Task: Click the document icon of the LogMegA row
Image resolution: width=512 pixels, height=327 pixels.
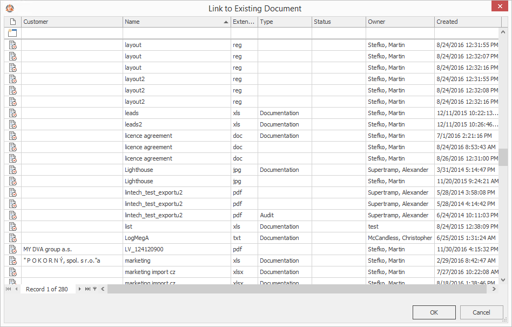Action: [x=13, y=238]
